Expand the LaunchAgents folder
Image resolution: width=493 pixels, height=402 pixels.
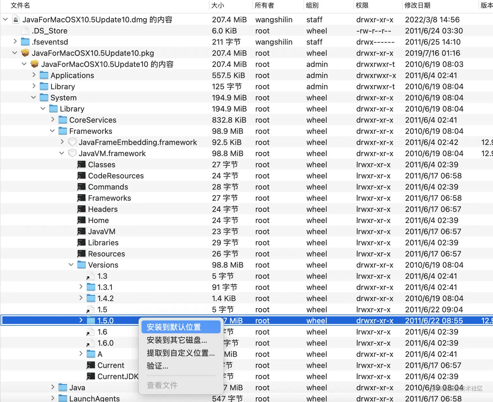(53, 398)
